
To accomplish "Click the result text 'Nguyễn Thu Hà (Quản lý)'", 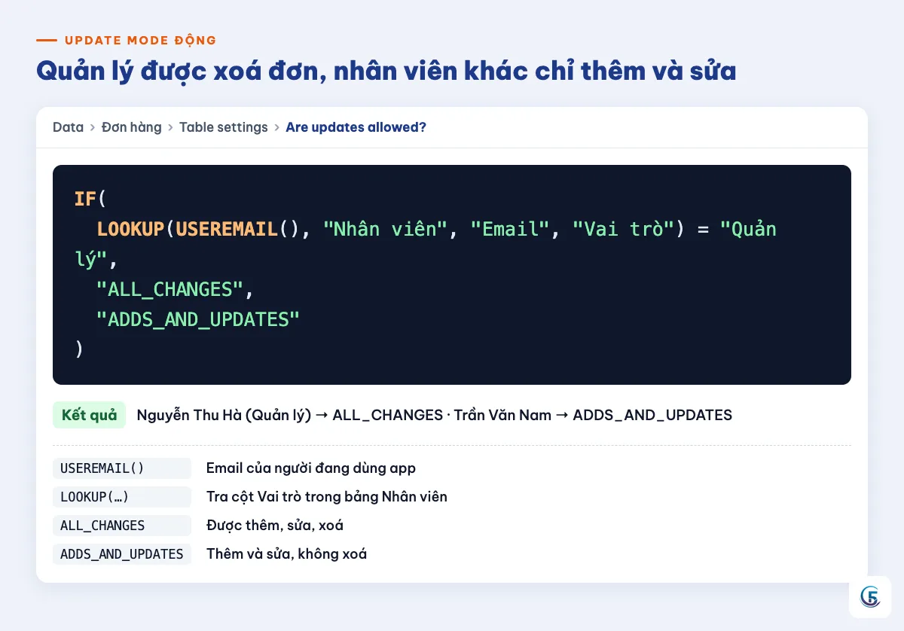I will click(x=224, y=415).
